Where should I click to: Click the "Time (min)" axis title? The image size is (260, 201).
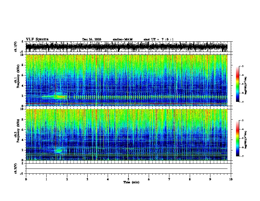pos(131,182)
